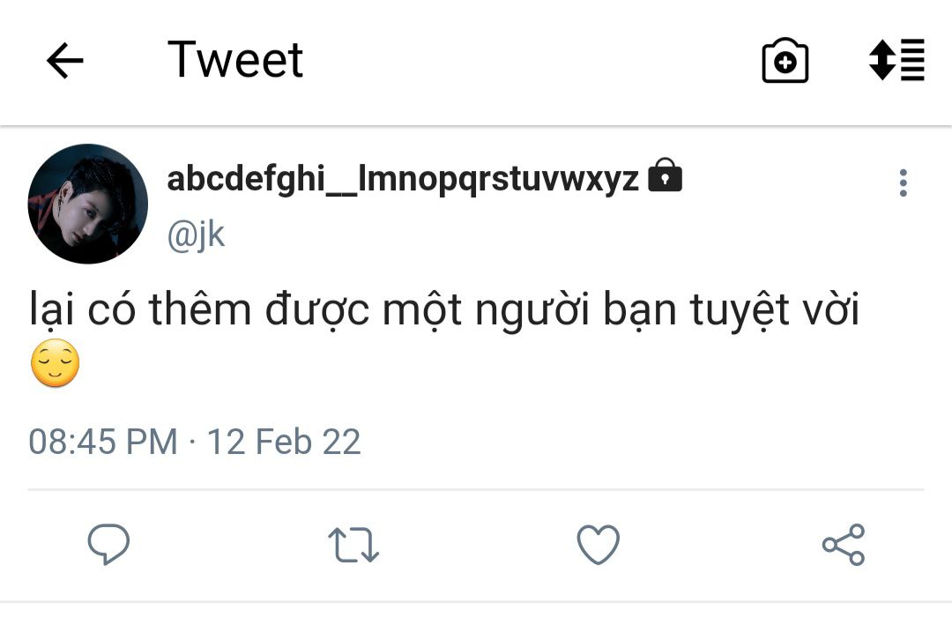Tap the padlock icon beside the display name
The width and height of the screenshot is (952, 617).
pyautogui.click(x=666, y=175)
